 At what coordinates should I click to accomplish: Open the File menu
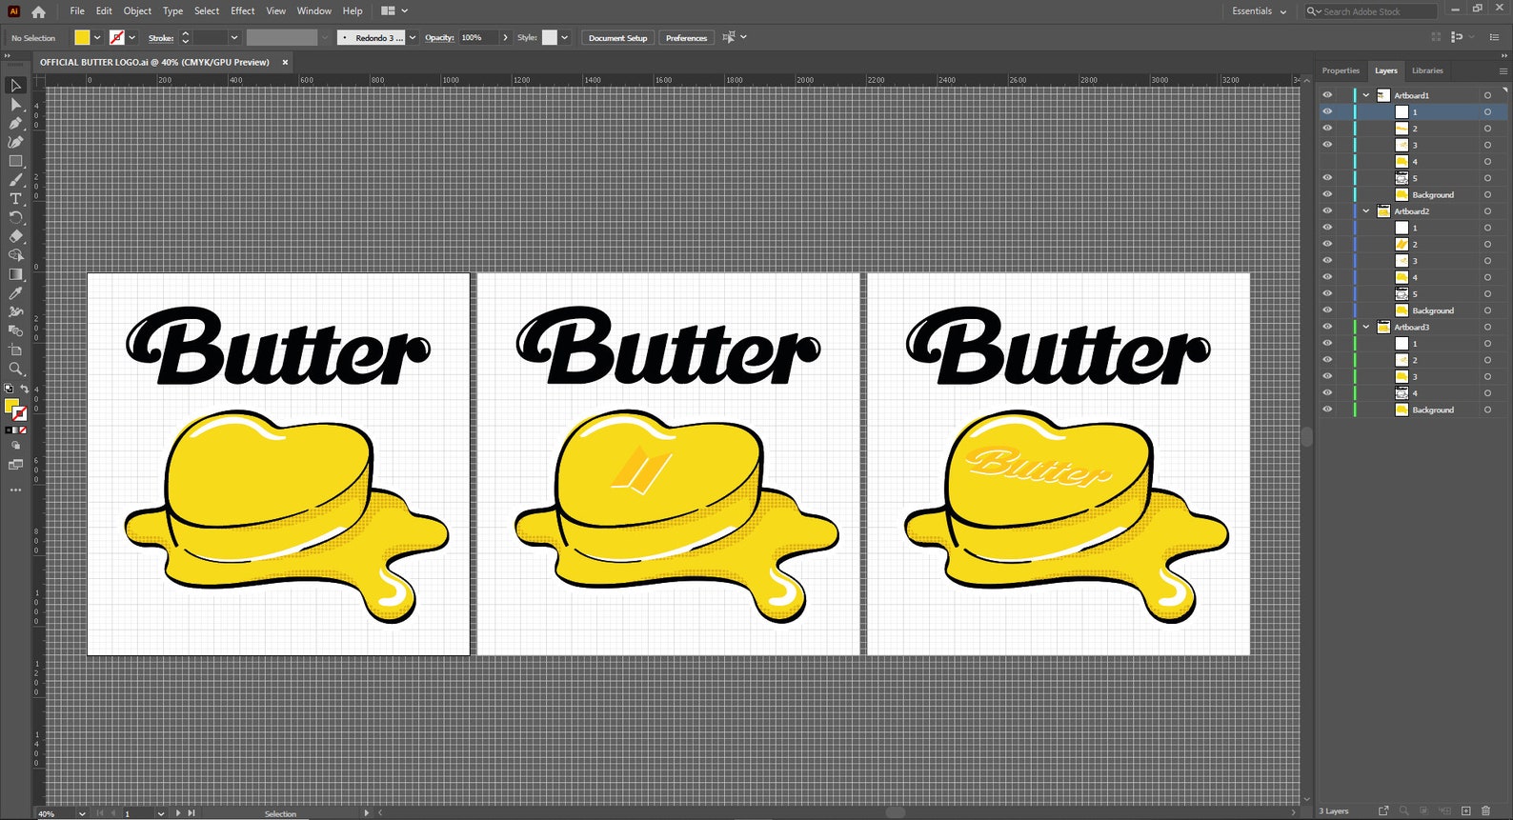pyautogui.click(x=77, y=11)
